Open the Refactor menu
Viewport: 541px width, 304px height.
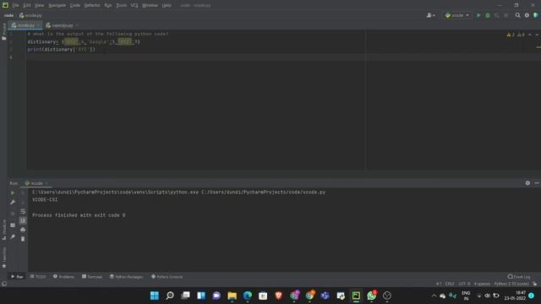coord(92,5)
